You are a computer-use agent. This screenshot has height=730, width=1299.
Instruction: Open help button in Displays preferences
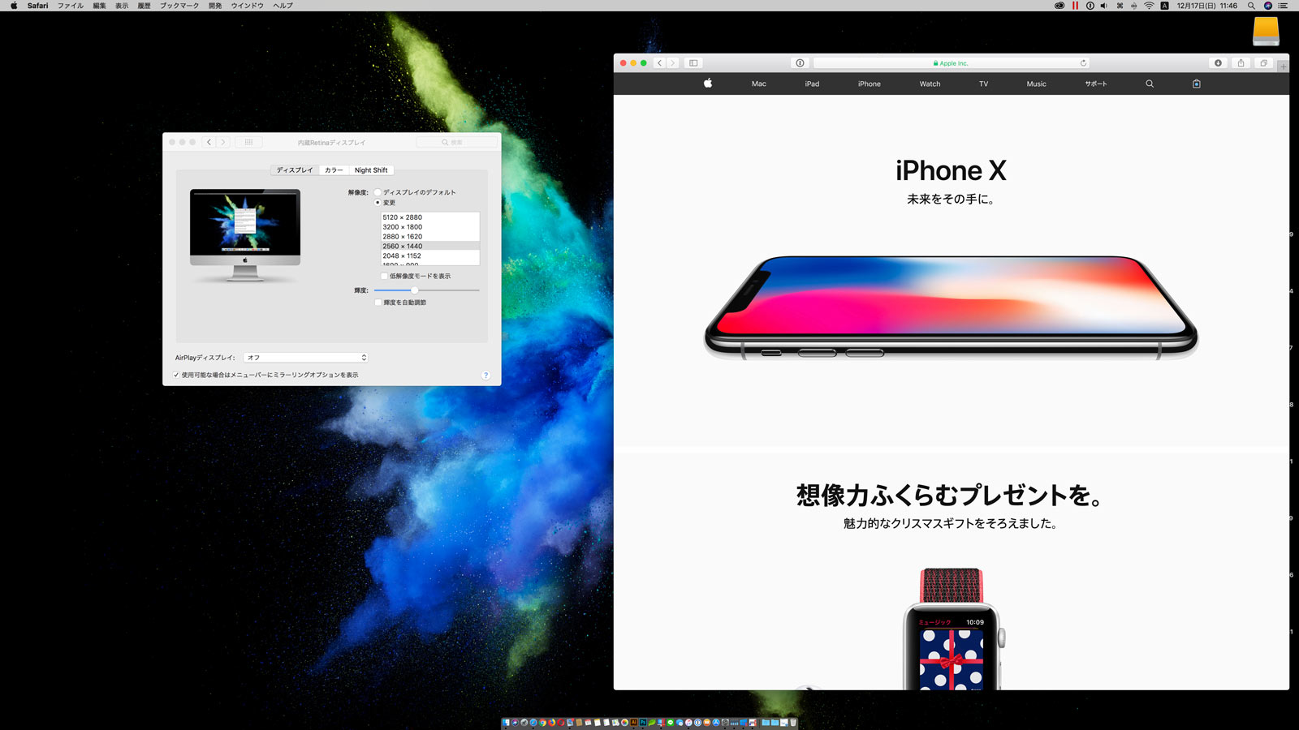pos(486,375)
